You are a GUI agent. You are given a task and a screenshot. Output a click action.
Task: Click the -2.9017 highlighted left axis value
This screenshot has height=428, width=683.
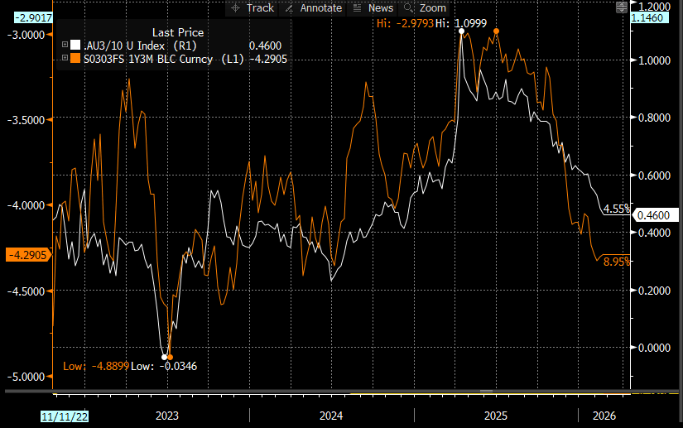coord(33,18)
